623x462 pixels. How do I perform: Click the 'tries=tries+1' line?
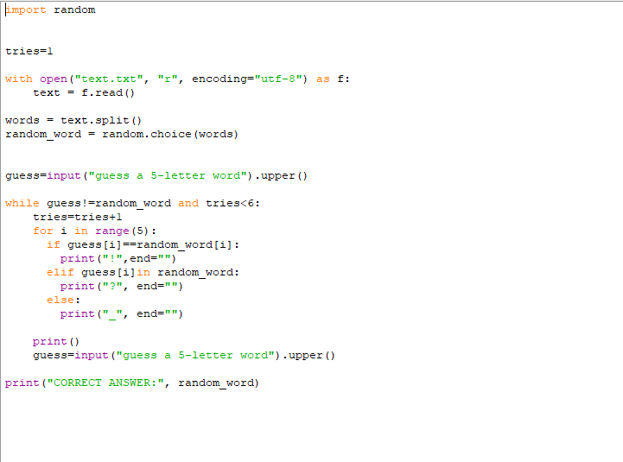(x=78, y=218)
